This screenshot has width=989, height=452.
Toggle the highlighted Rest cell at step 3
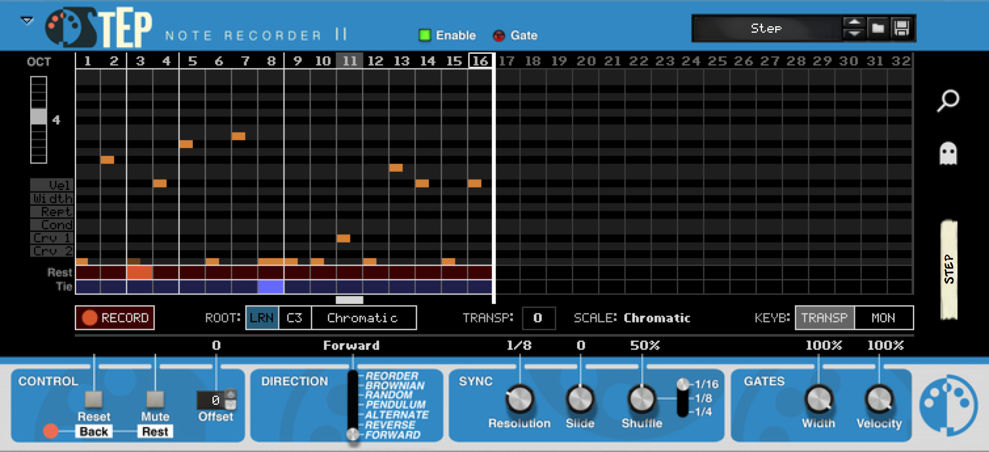click(x=140, y=272)
